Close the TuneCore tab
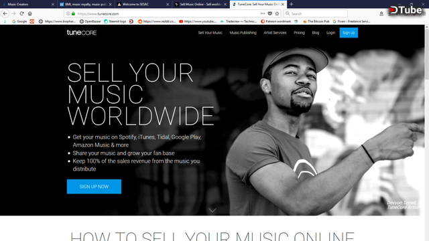Viewport: 429px width, 241px height. (283, 5)
